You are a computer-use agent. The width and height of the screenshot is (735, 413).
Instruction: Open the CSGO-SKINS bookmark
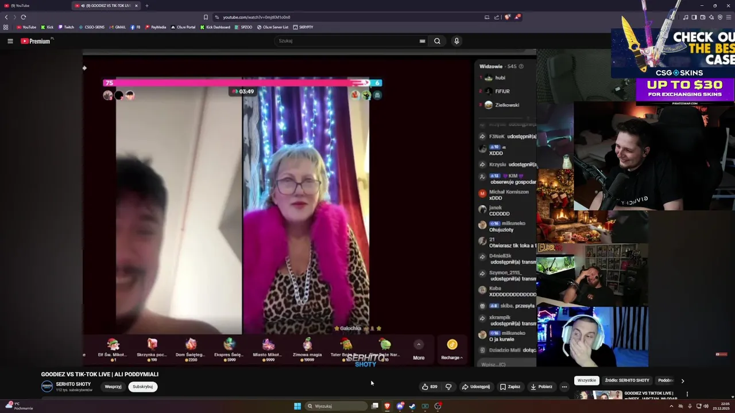click(92, 27)
